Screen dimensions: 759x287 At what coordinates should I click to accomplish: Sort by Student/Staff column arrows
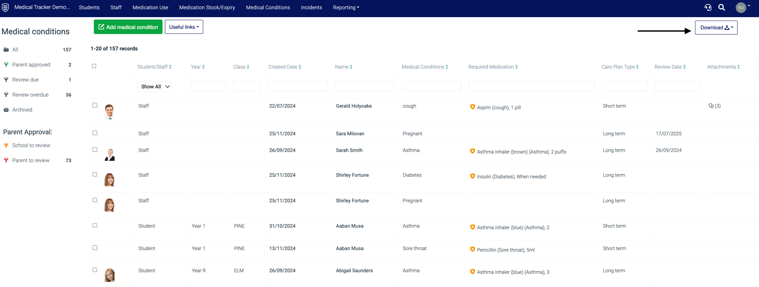tap(170, 67)
